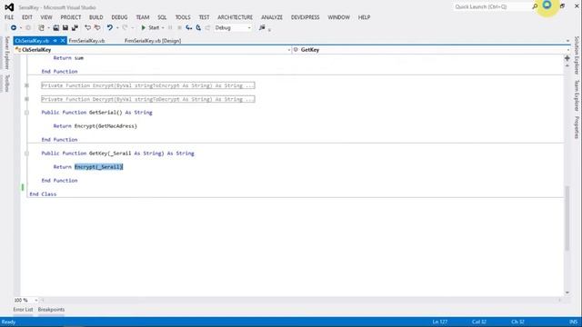
Task: Open the Navigate Backward history dropdown
Action: pos(21,28)
